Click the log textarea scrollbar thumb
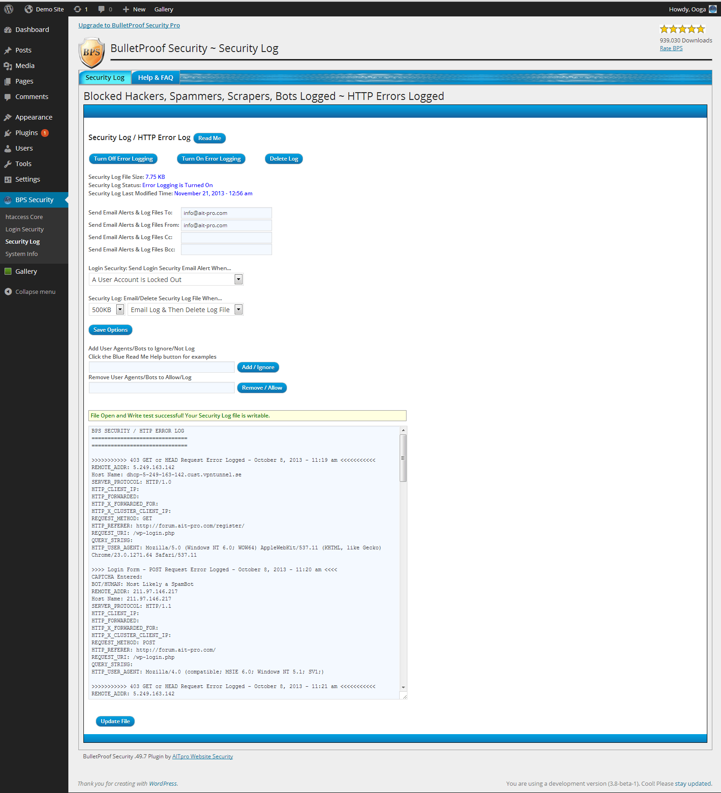 [403, 458]
